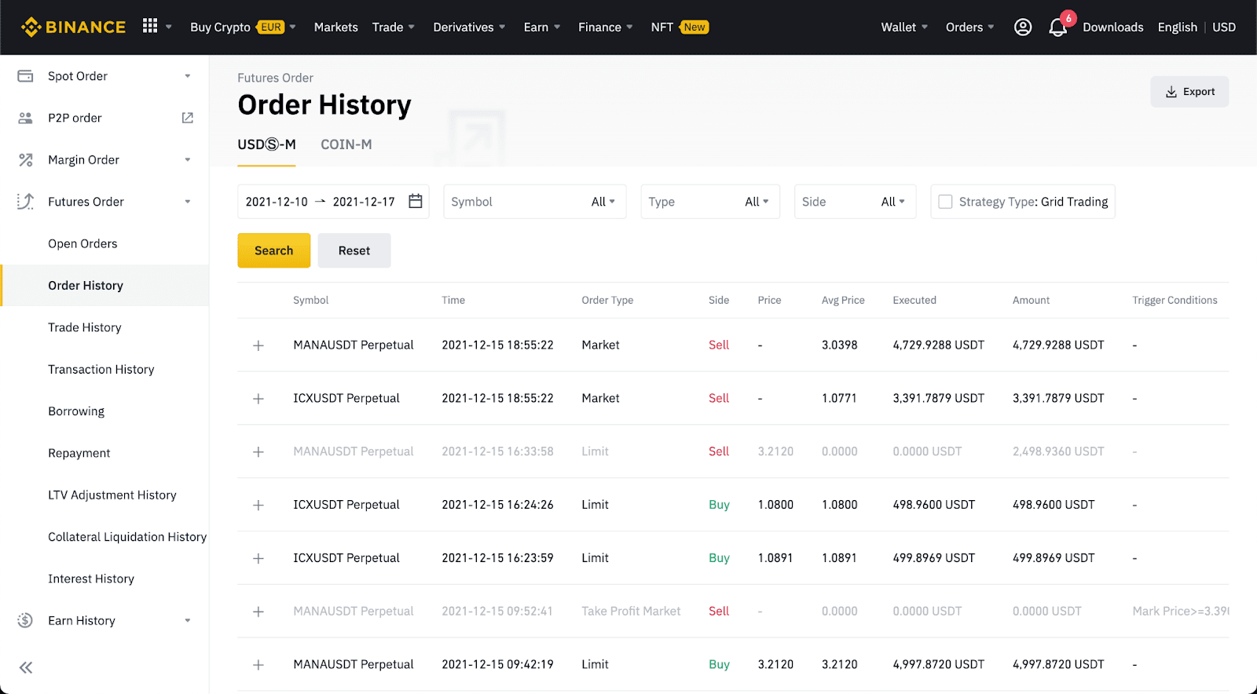Image resolution: width=1257 pixels, height=694 pixels.
Task: Collapse the sidebar with double-chevron icon
Action: point(26,667)
